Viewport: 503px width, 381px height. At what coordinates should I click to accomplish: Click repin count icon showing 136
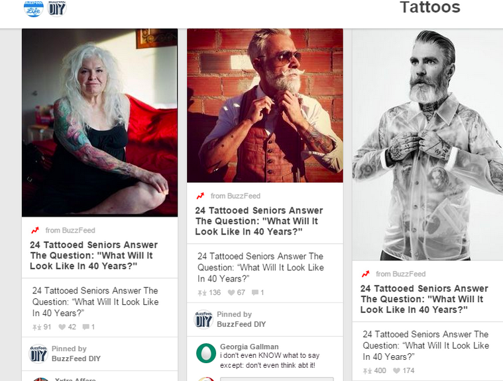click(x=201, y=292)
